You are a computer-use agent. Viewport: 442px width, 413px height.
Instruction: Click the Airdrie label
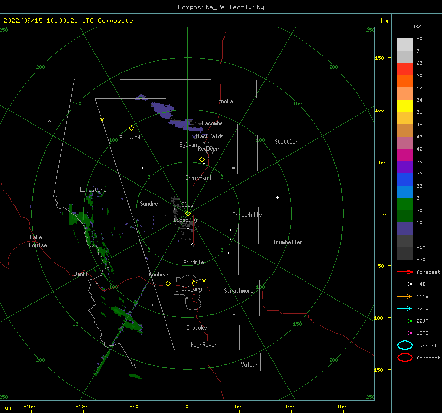pos(193,262)
